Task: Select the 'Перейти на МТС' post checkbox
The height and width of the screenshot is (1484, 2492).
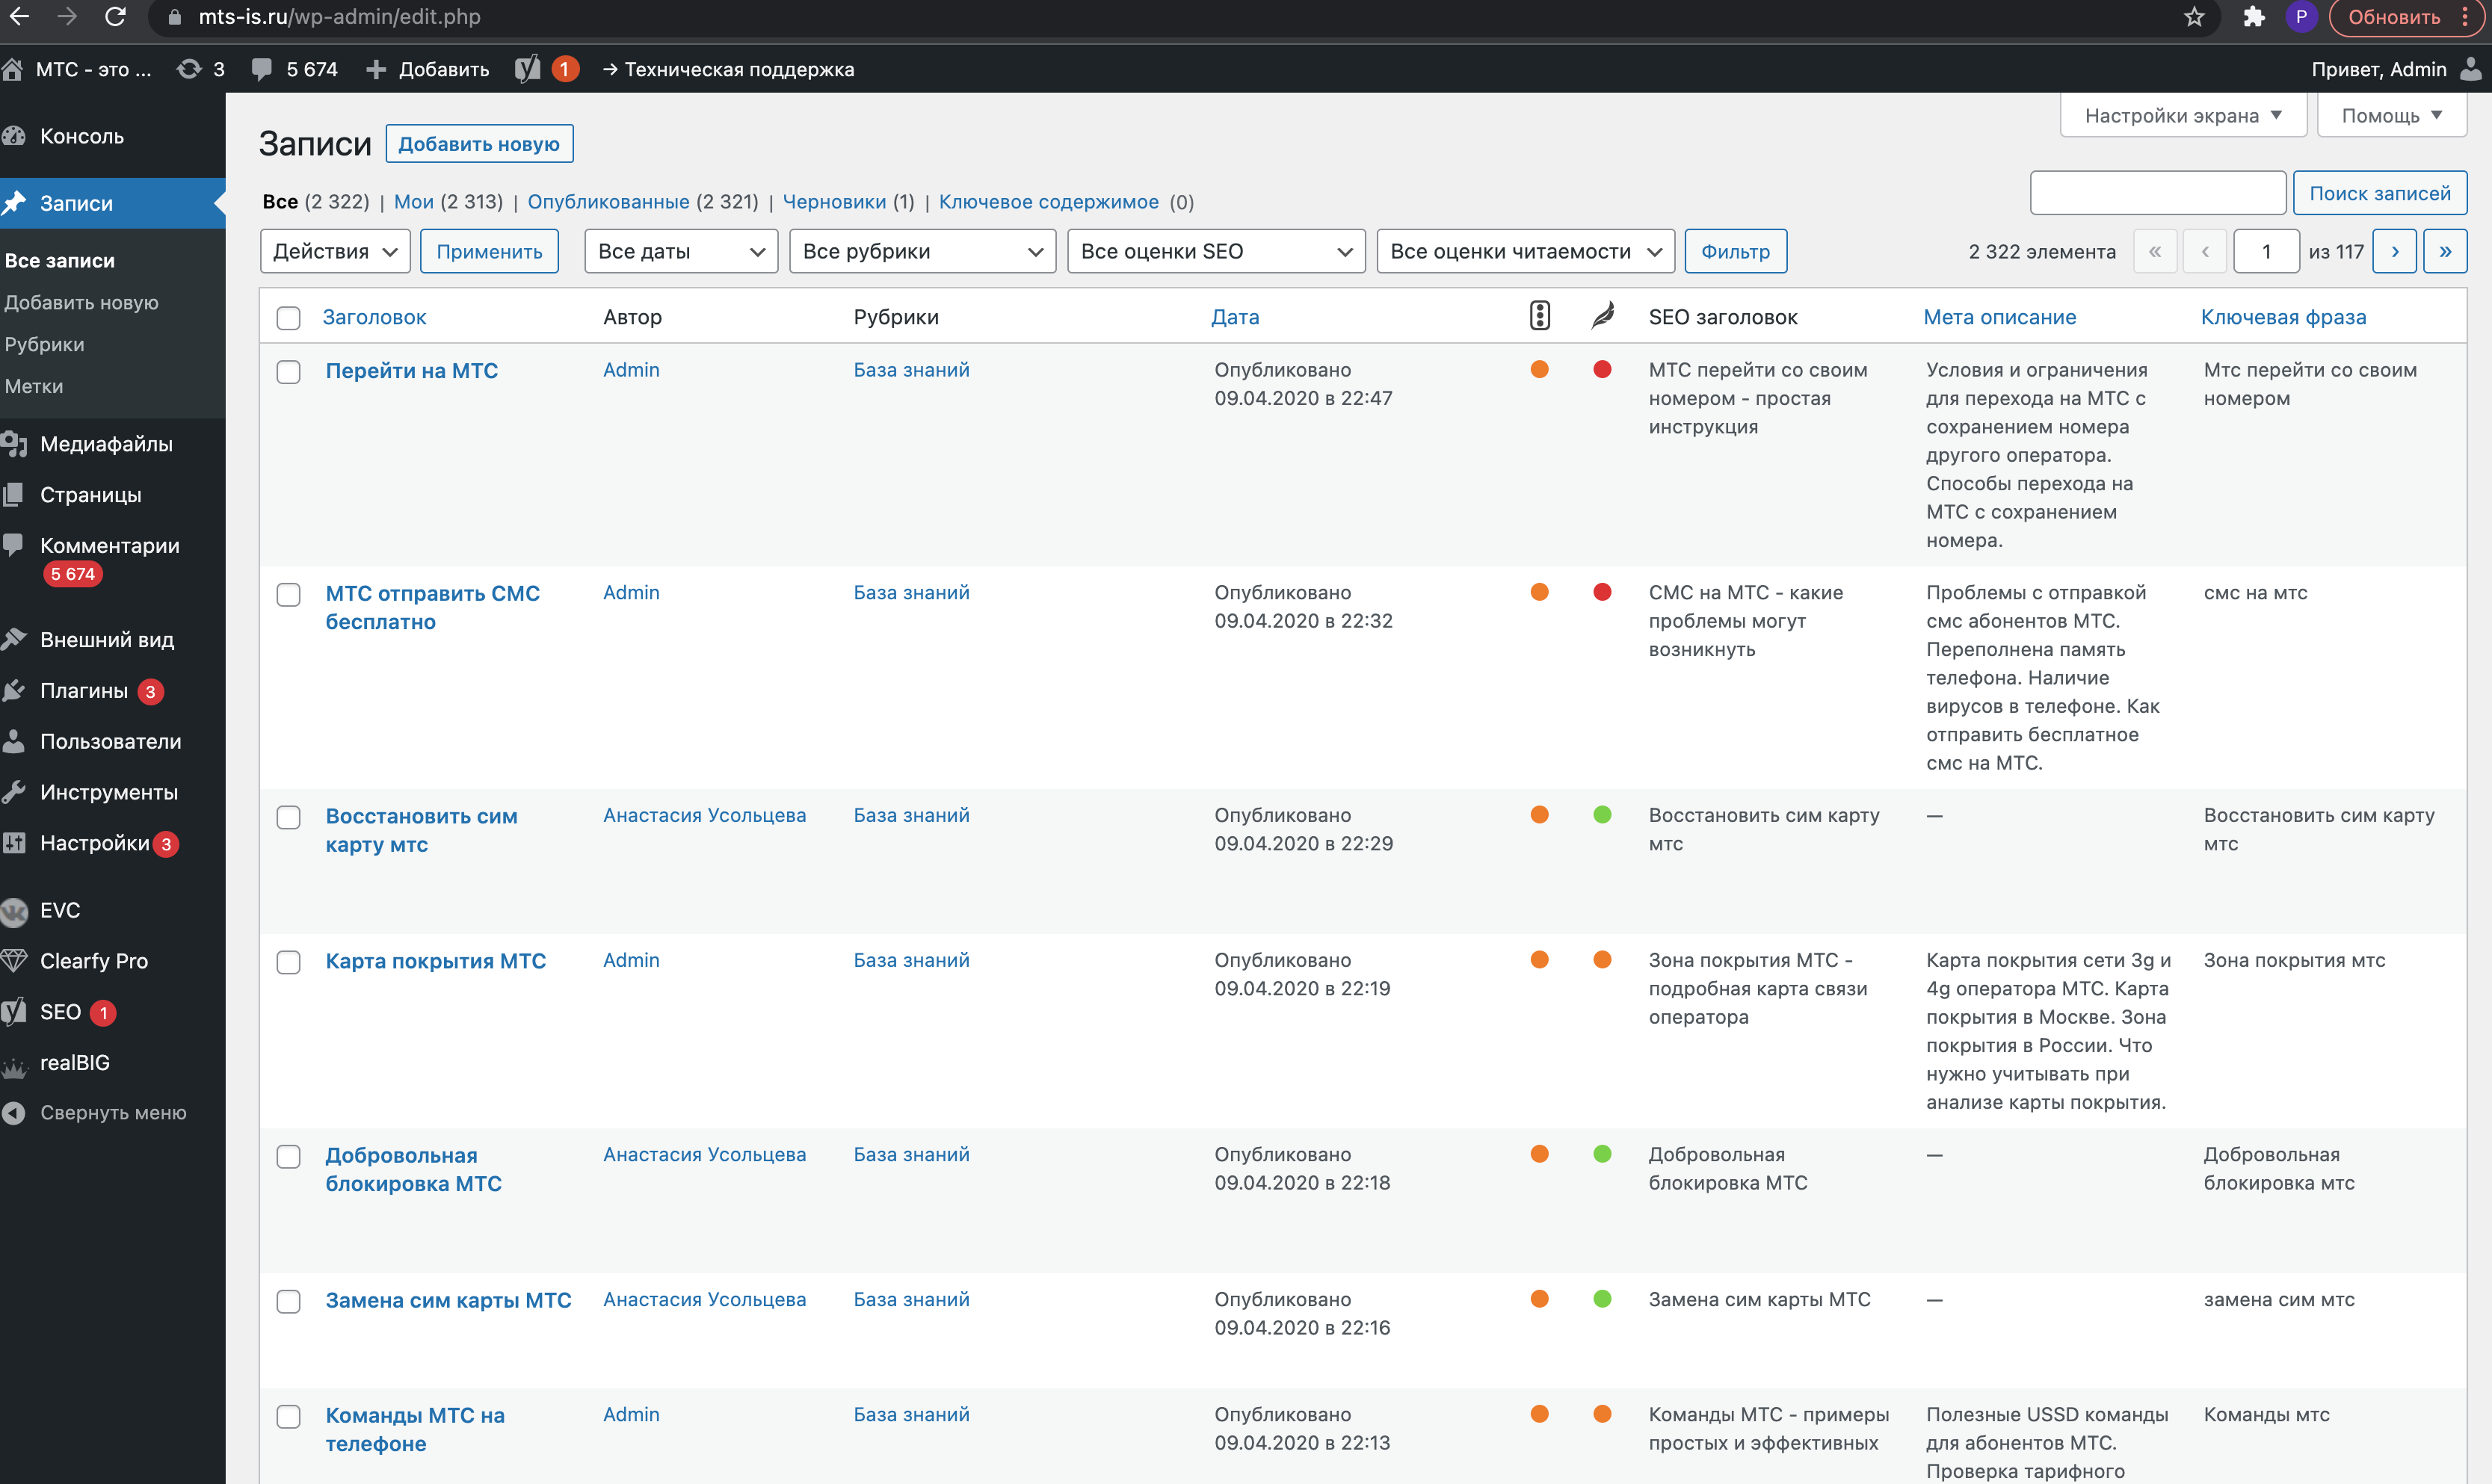Action: click(288, 372)
